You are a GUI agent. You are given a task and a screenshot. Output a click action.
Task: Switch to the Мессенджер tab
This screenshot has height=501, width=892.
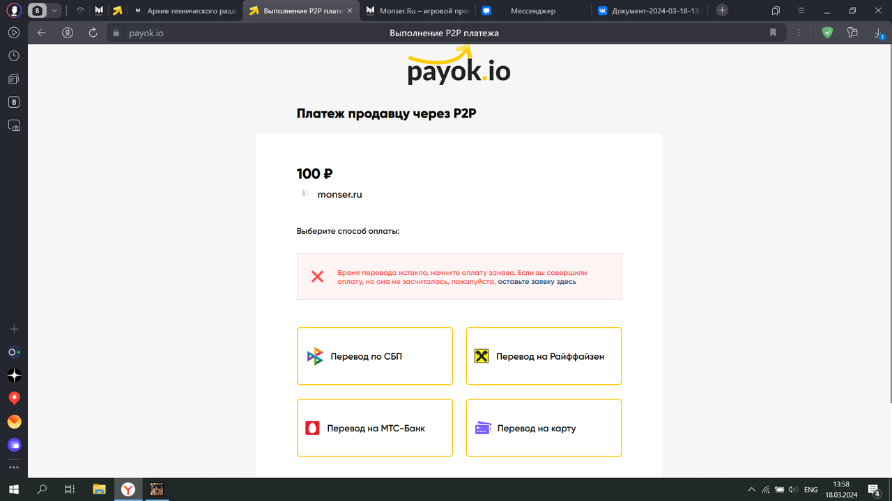[532, 10]
